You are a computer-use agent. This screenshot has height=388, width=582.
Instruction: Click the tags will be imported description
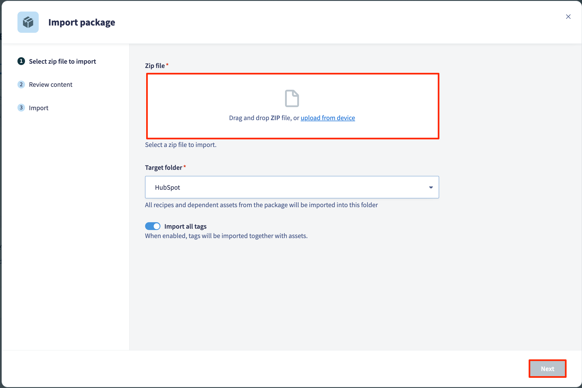(x=226, y=236)
